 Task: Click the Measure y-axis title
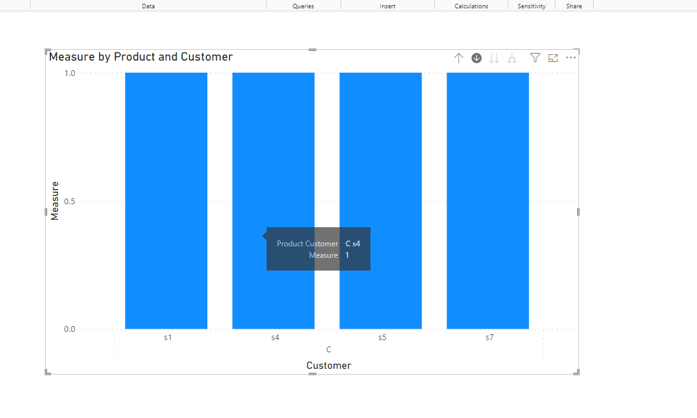pos(55,200)
